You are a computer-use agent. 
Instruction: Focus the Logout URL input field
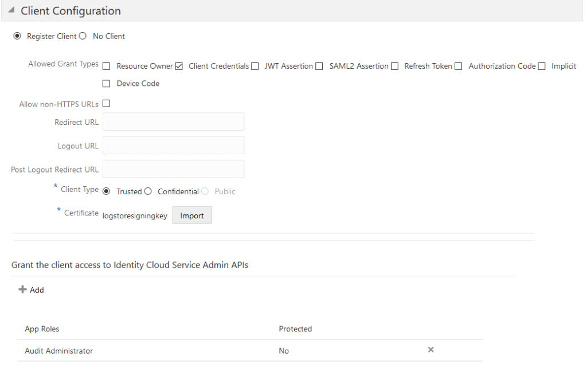173,146
